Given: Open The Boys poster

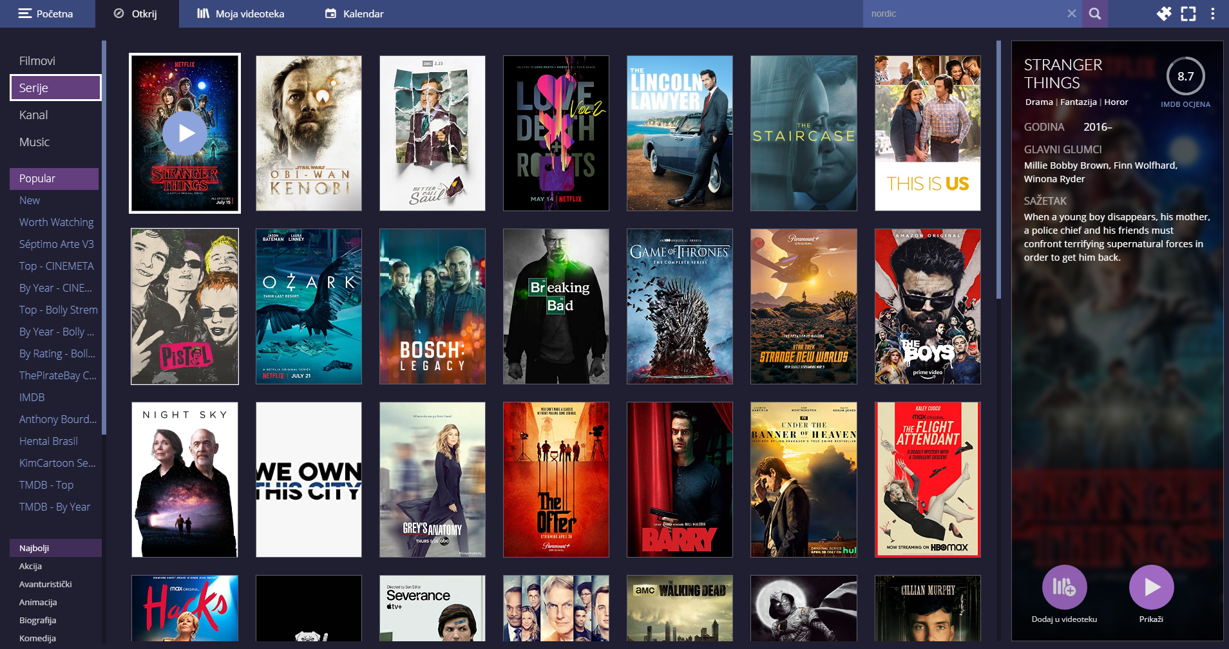Looking at the screenshot, I should click(x=928, y=306).
